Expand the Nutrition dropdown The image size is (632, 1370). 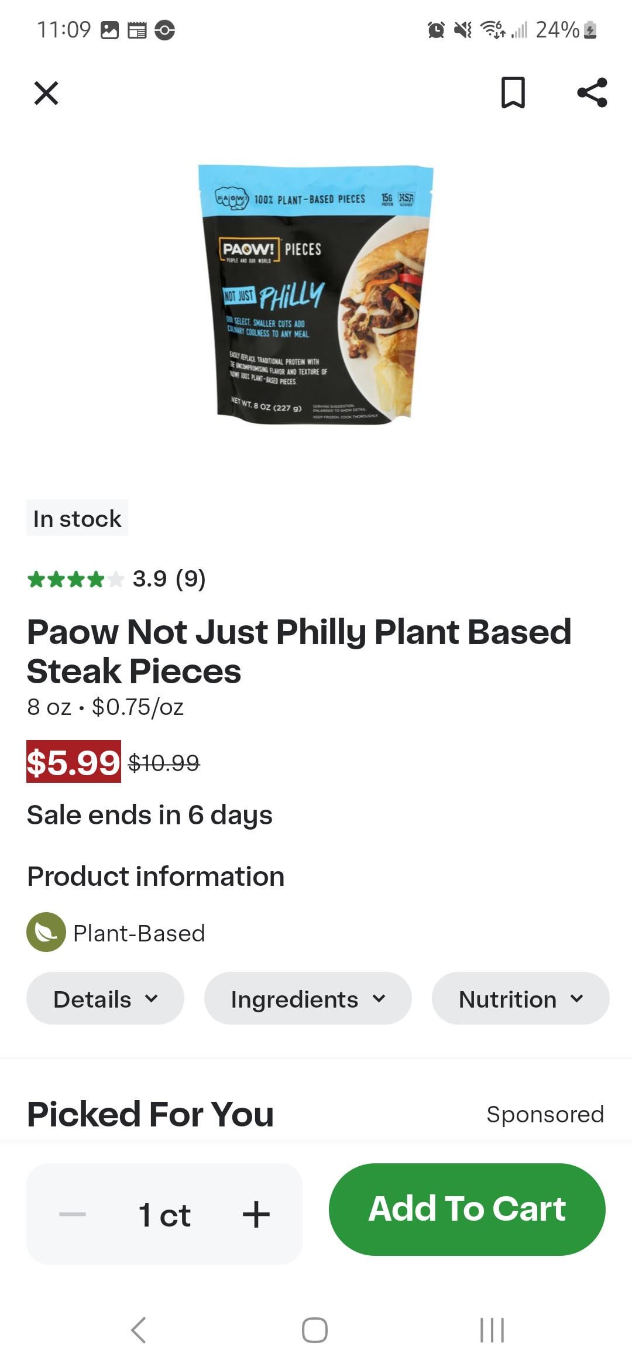pos(521,999)
